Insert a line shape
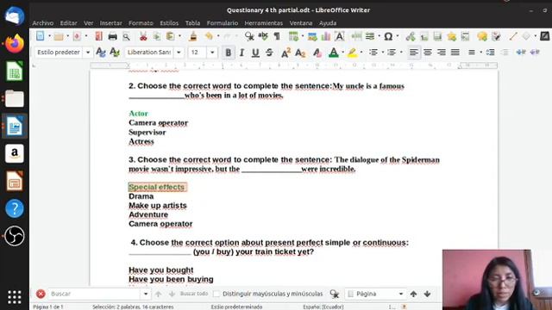Screen dimensions: 552x310 tap(513, 36)
